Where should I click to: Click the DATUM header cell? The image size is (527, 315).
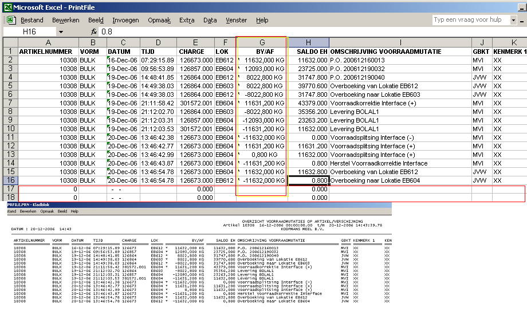point(123,52)
